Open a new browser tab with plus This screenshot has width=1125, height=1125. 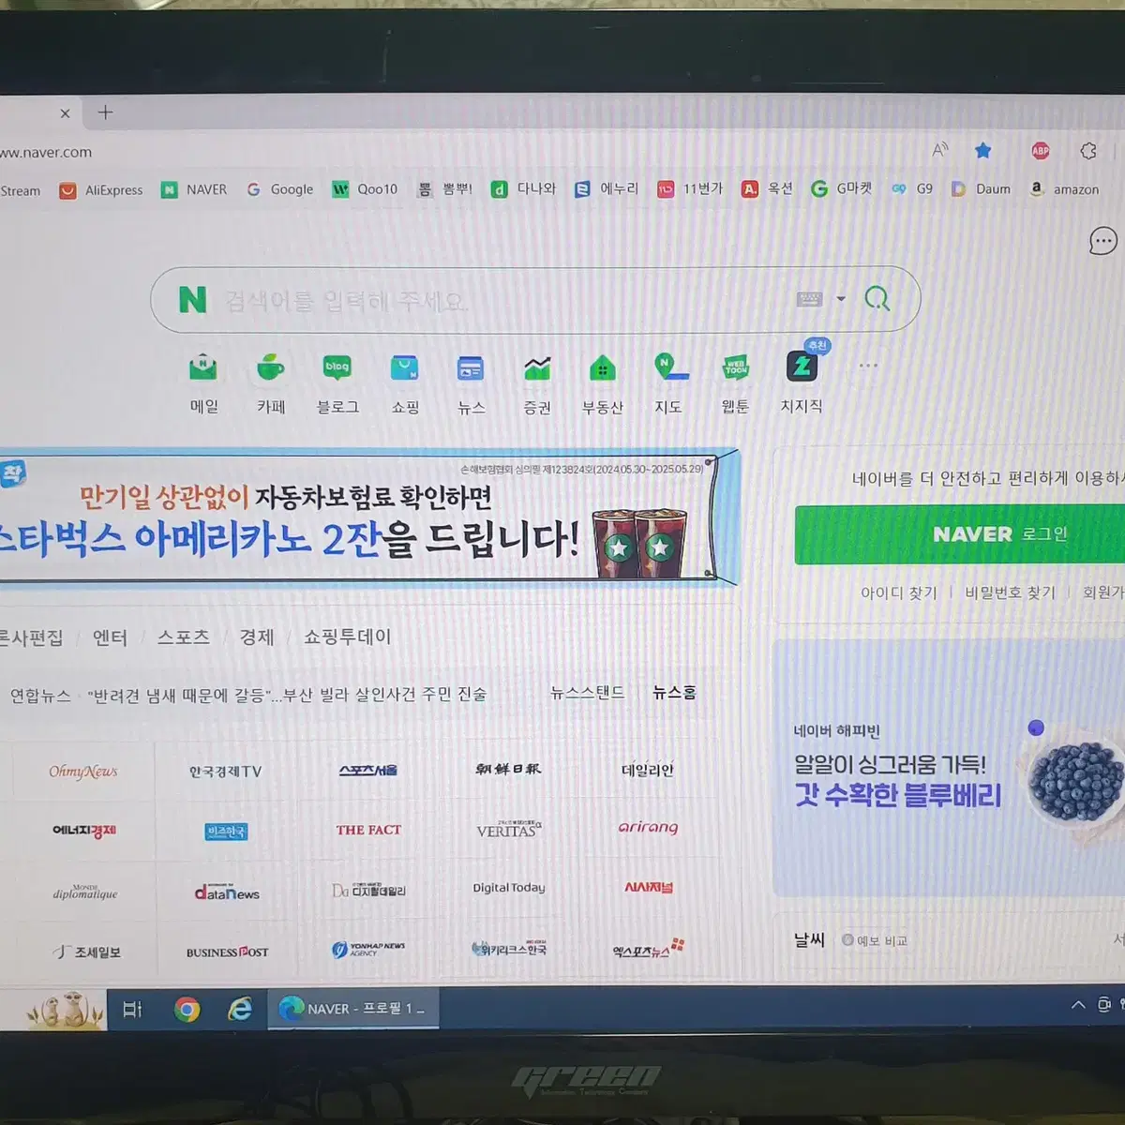click(x=105, y=112)
